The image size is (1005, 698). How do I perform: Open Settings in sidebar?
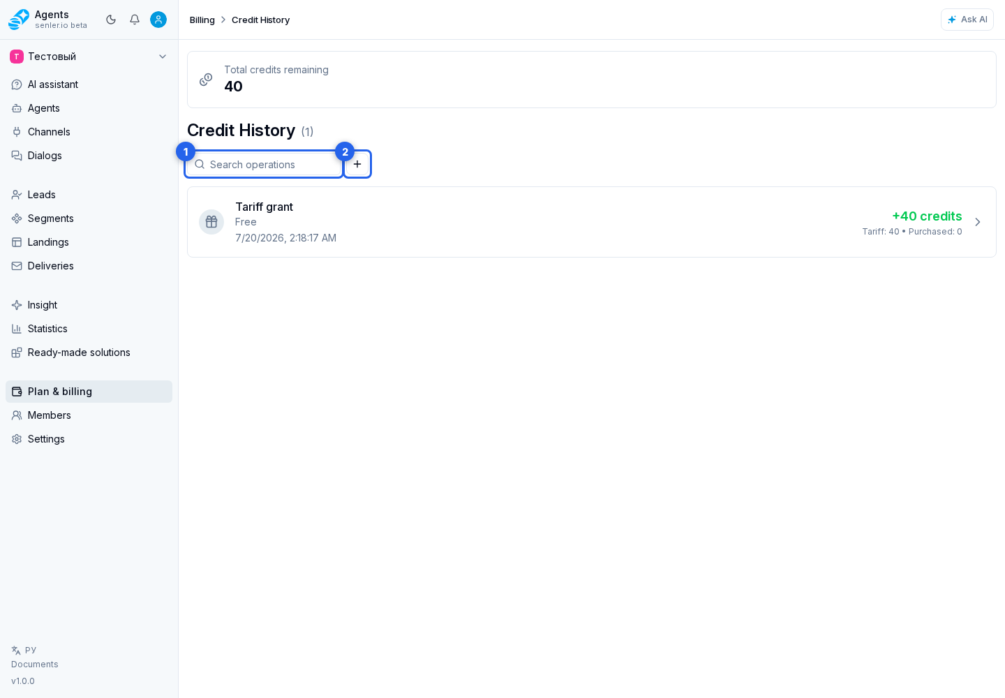pos(89,439)
